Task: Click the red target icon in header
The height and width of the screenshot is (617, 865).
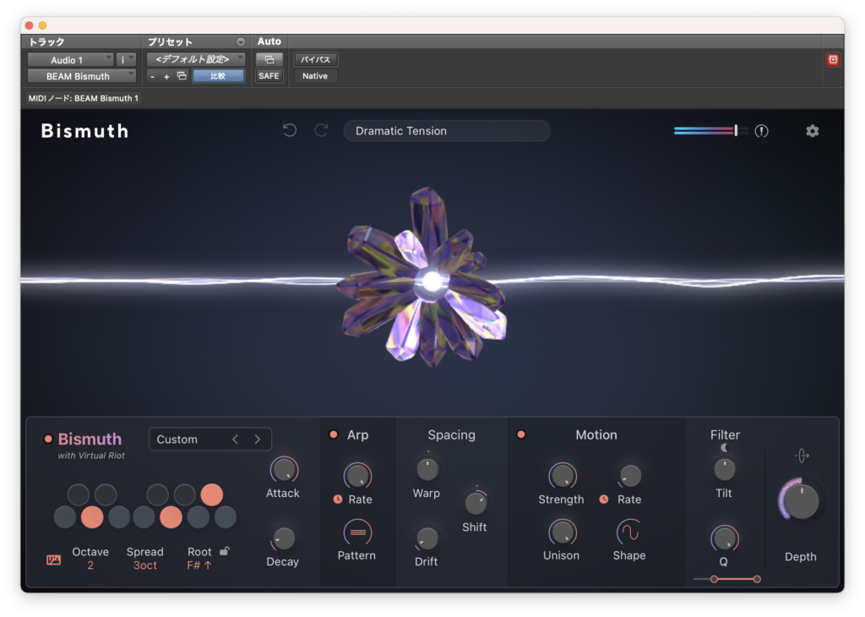Action: click(x=833, y=60)
